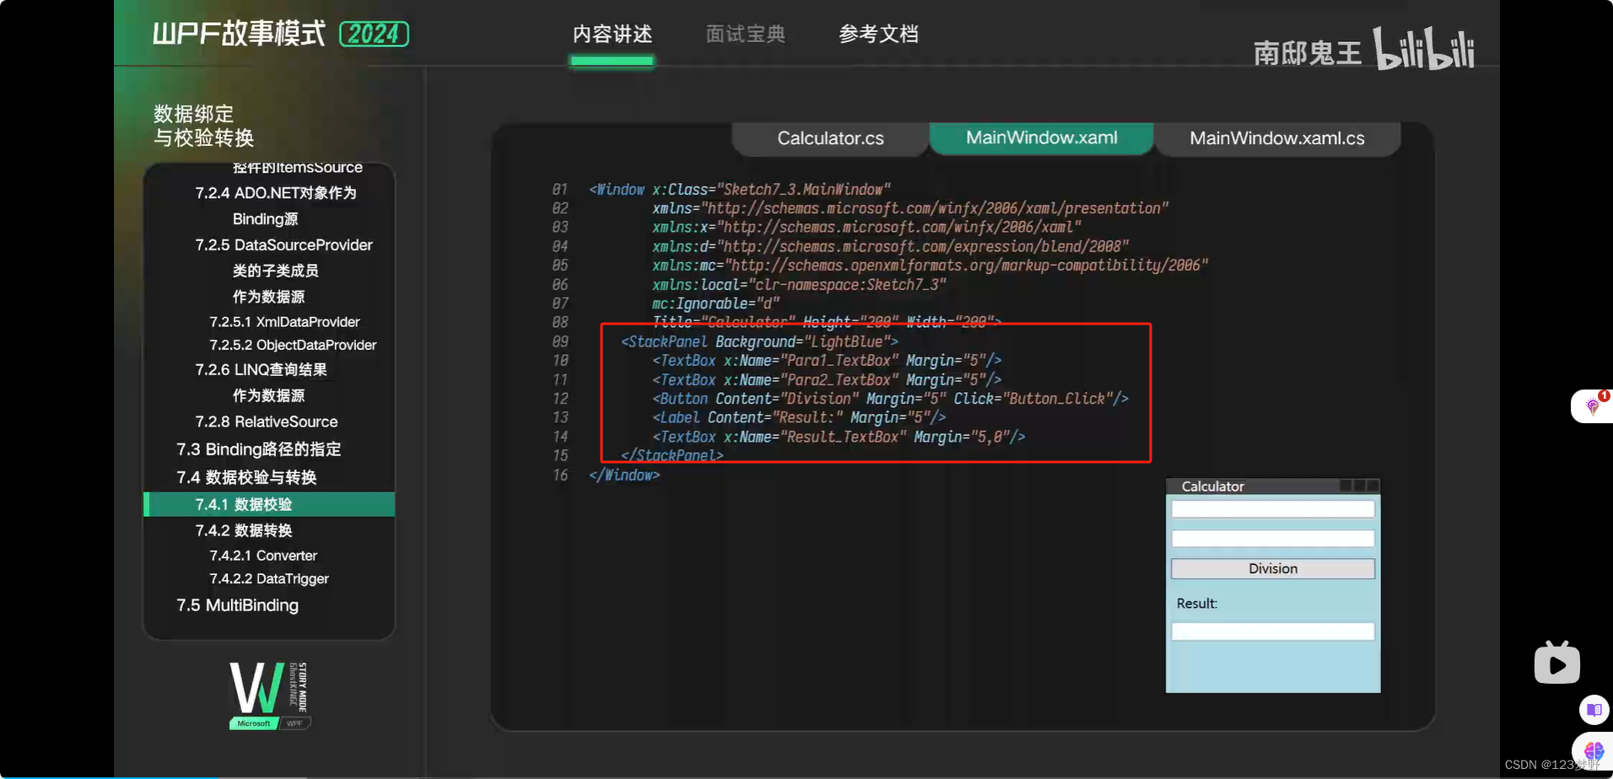Select 7.4.1 数据校验 item

[270, 504]
